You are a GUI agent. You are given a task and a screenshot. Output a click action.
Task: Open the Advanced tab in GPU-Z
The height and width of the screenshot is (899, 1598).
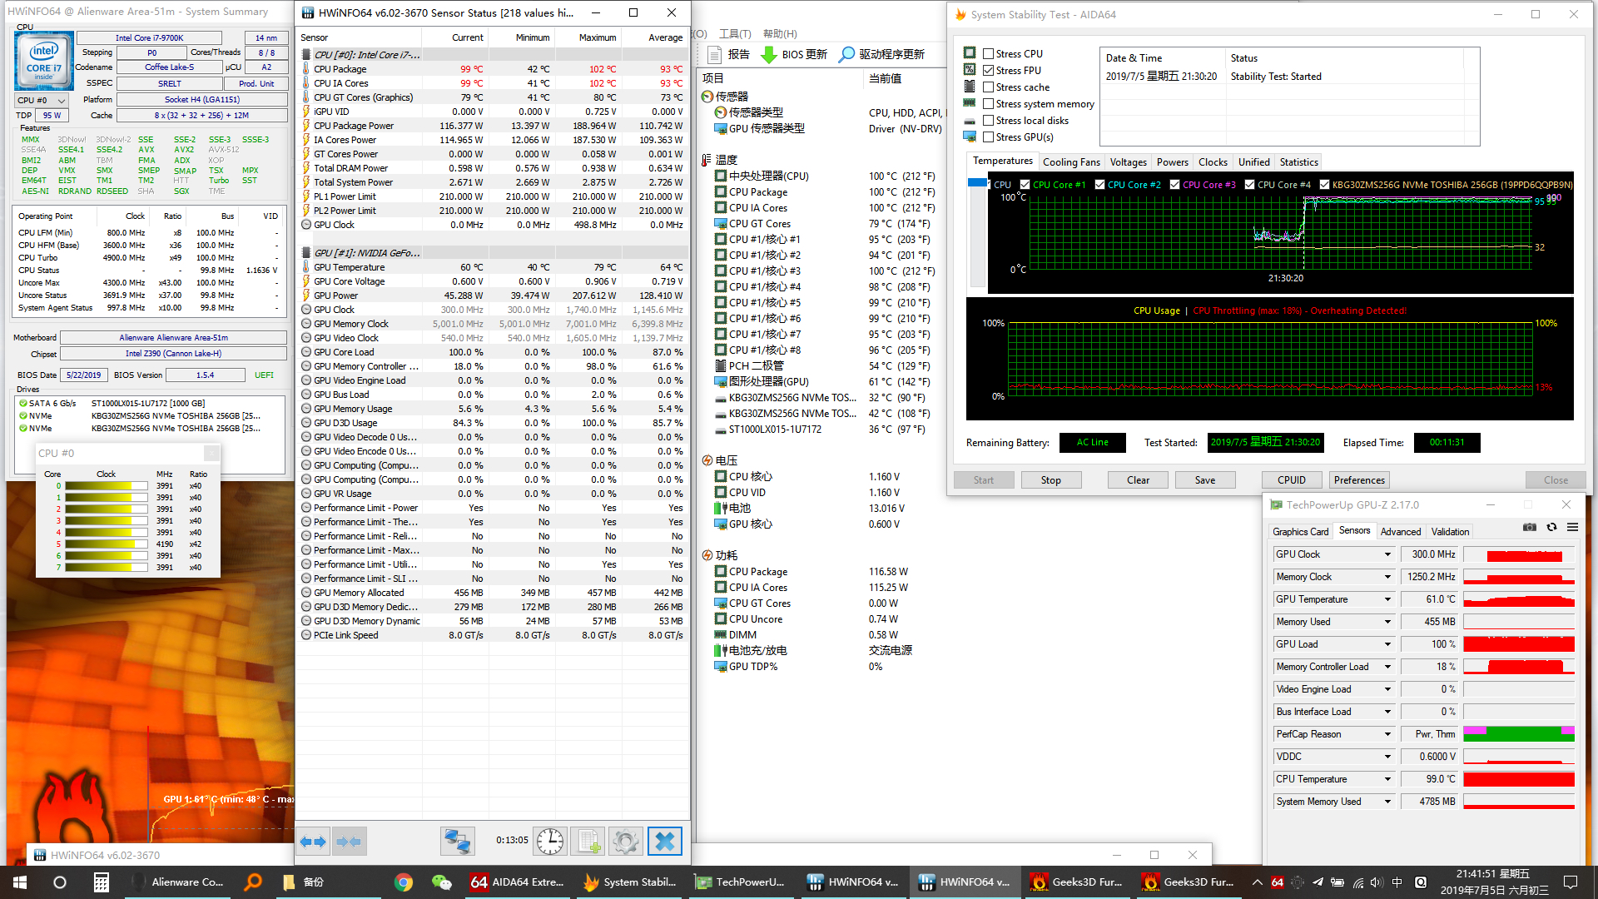(x=1401, y=532)
